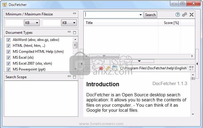
Task: Minimize the Document Types panel
Action: (69, 32)
